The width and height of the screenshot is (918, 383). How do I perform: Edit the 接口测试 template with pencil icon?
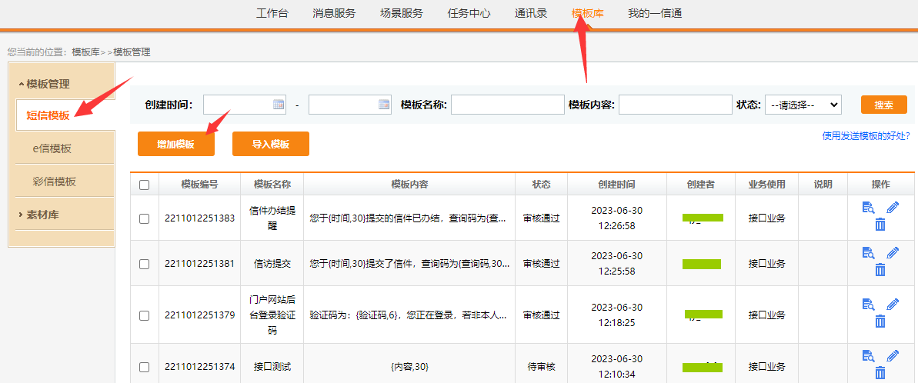click(893, 355)
